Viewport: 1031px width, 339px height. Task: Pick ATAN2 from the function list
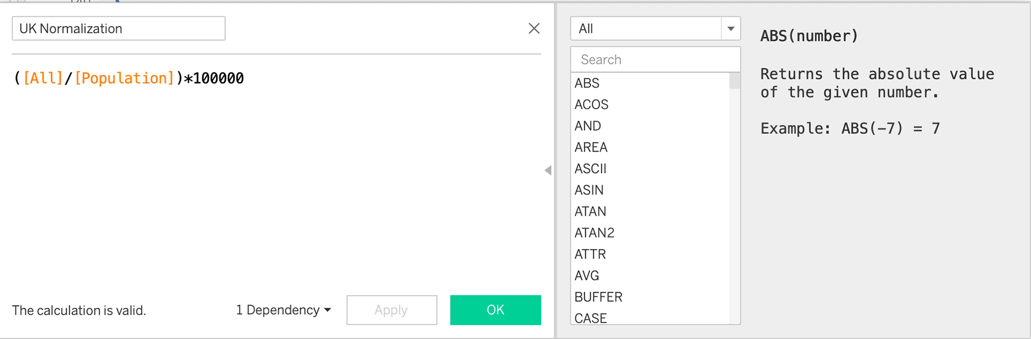pyautogui.click(x=594, y=233)
